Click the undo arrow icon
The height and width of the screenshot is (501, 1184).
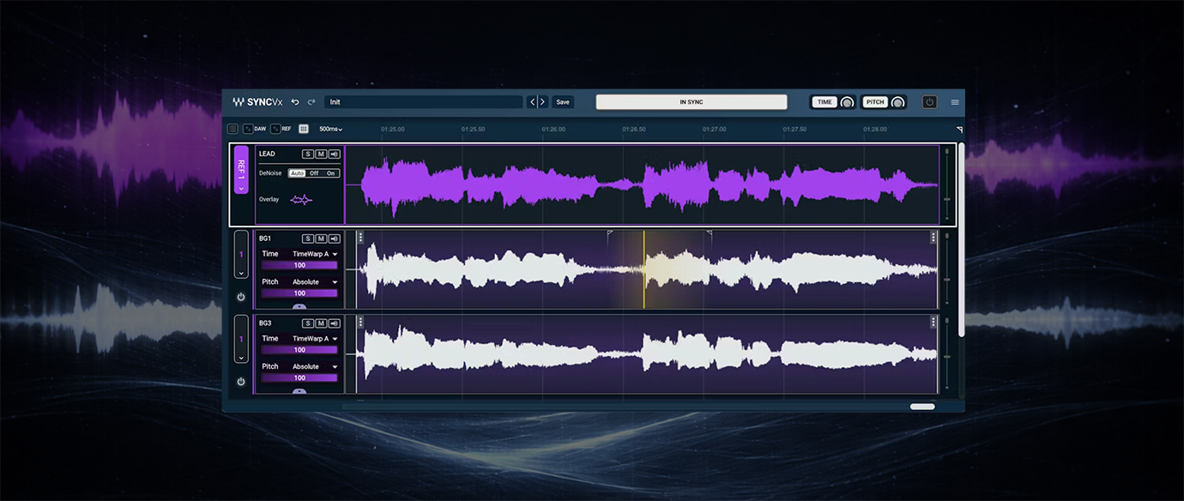click(295, 102)
